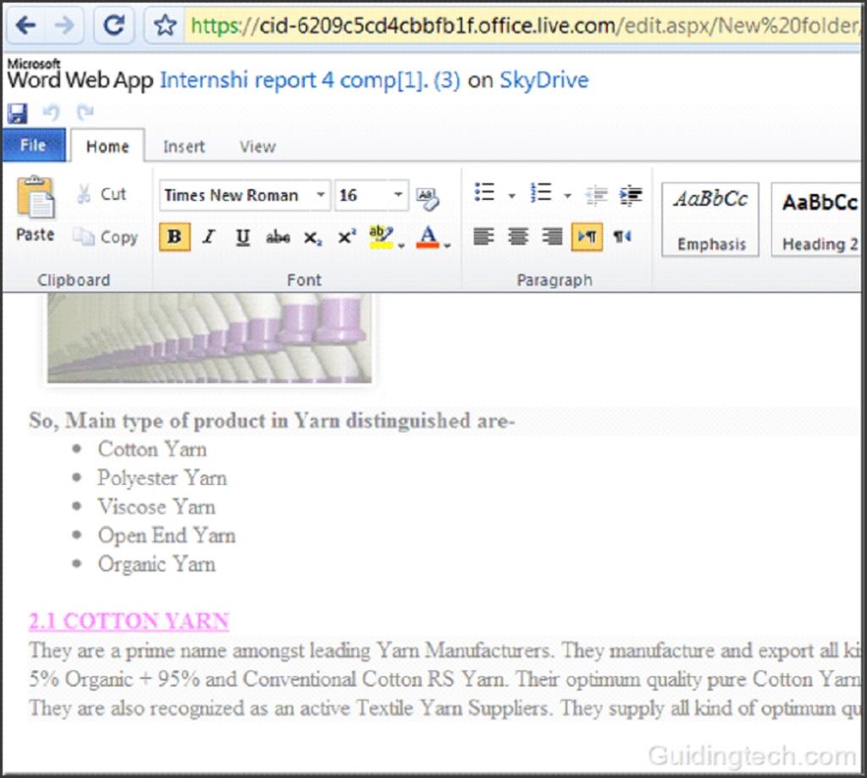Reload the browser page
The height and width of the screenshot is (778, 867).
[114, 25]
